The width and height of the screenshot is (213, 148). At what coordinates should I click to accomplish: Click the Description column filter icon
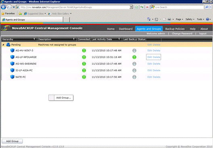pos(74,39)
